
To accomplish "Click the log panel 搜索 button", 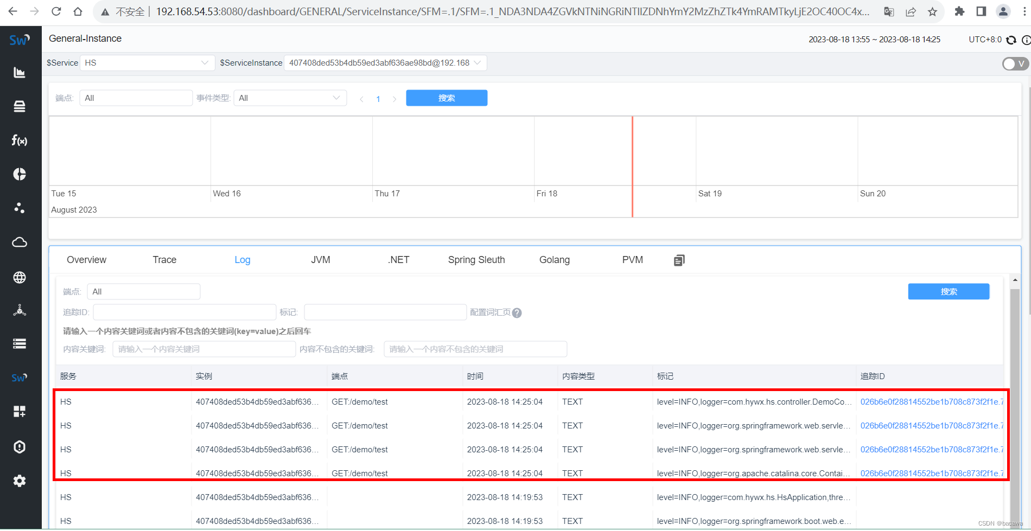I will [x=949, y=292].
